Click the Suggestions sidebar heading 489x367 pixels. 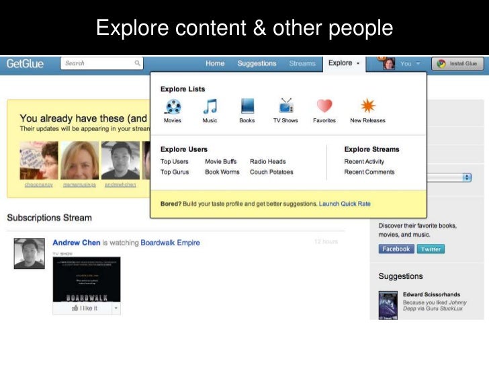tap(401, 276)
